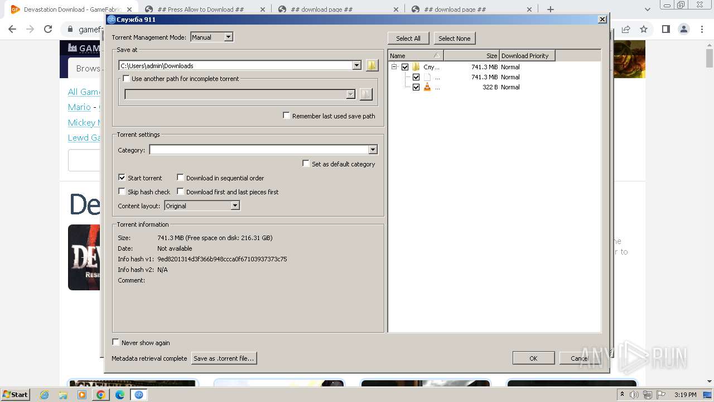Screen dimensions: 714x402
Task: Toggle Chrome side panel icon
Action: pyautogui.click(x=665, y=29)
